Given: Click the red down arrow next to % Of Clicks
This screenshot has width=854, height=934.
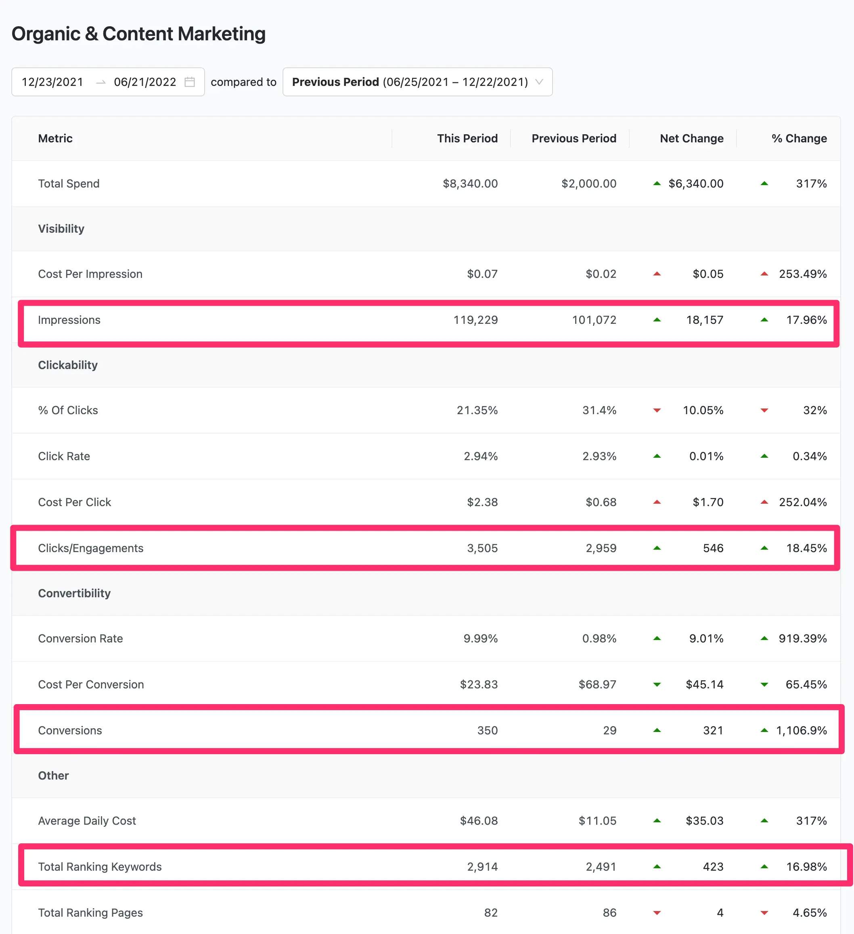Looking at the screenshot, I should click(657, 410).
